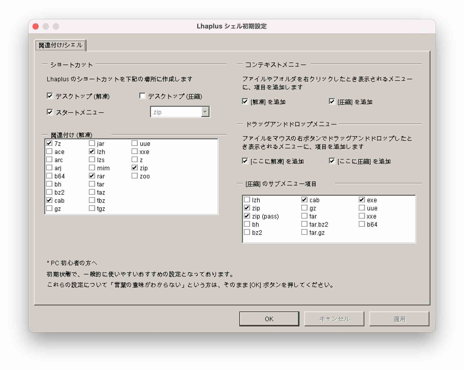The height and width of the screenshot is (370, 464).
Task: Toggle [圧縮] を追加 context menu checkbox
Action: [332, 101]
